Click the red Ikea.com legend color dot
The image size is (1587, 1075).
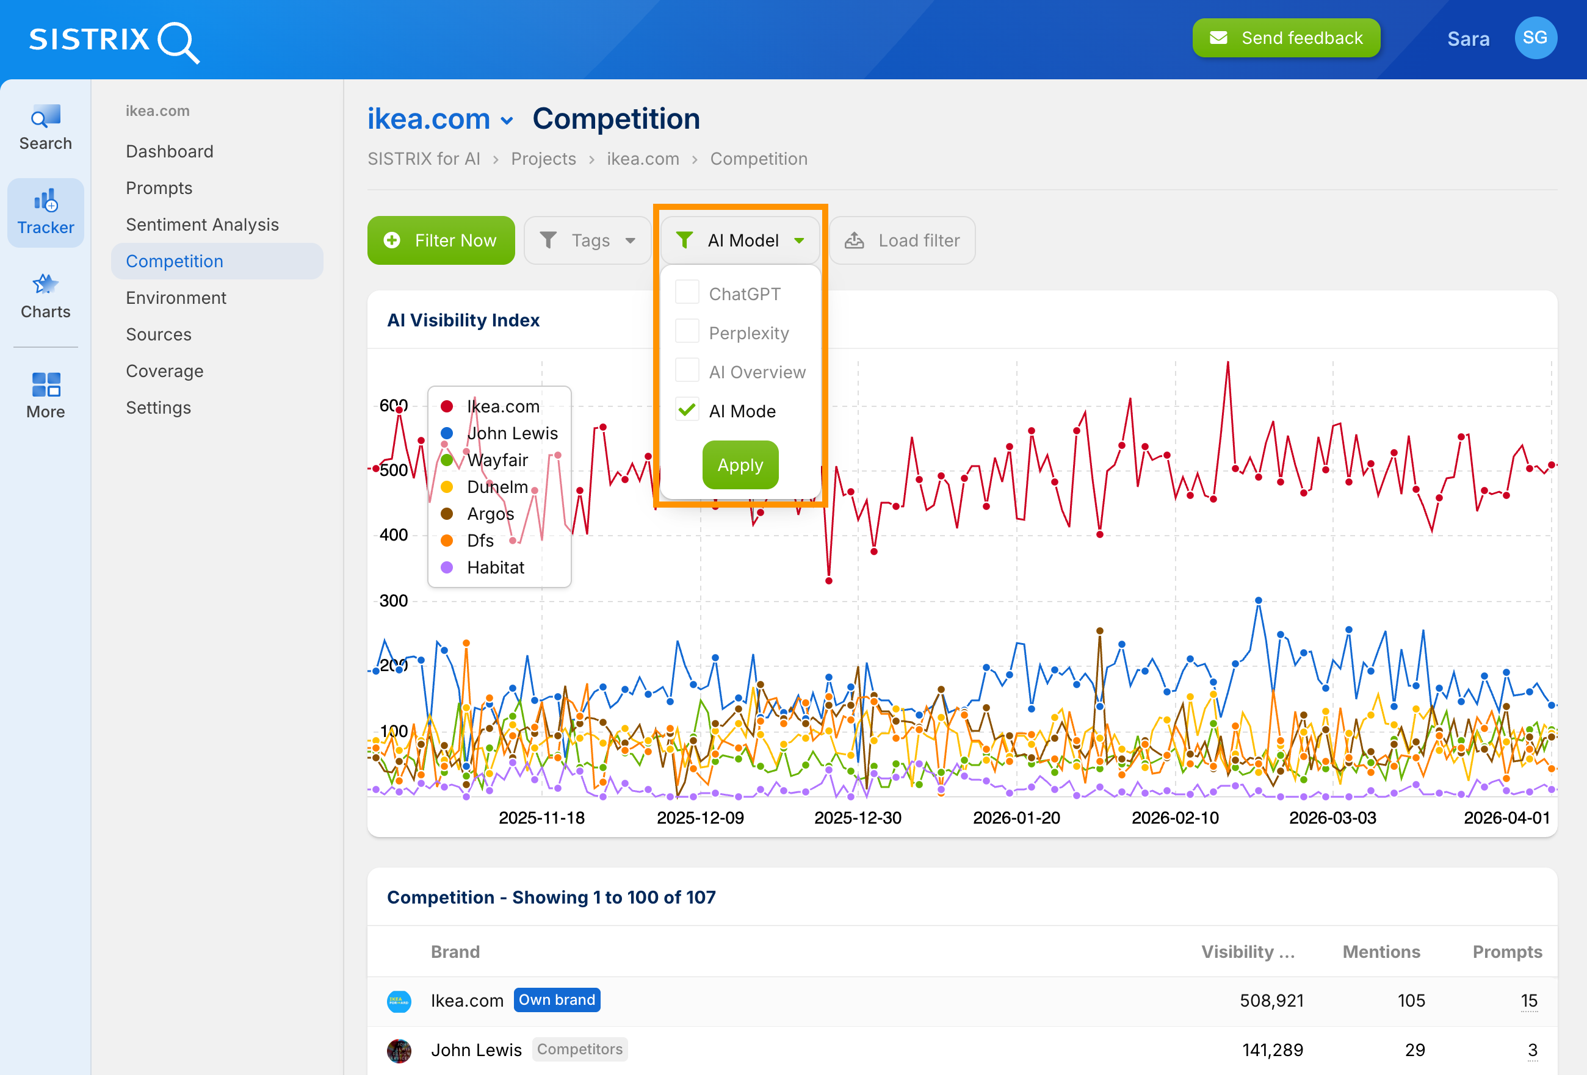[x=447, y=406]
